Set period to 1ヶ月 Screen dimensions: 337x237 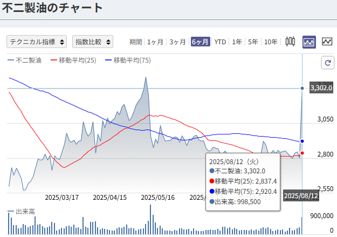[155, 42]
